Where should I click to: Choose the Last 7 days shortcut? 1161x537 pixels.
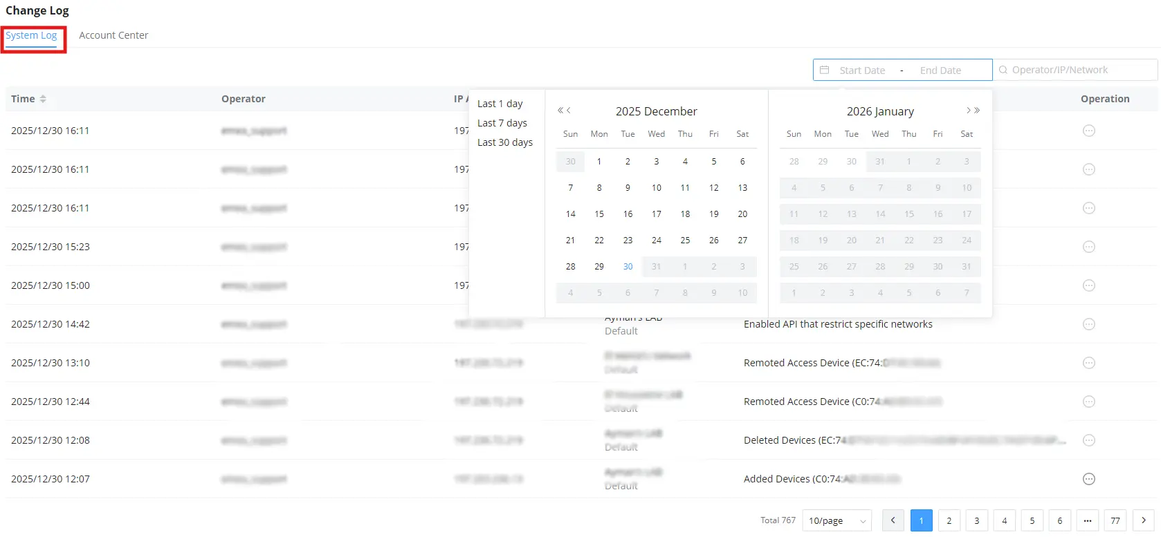[x=502, y=123]
